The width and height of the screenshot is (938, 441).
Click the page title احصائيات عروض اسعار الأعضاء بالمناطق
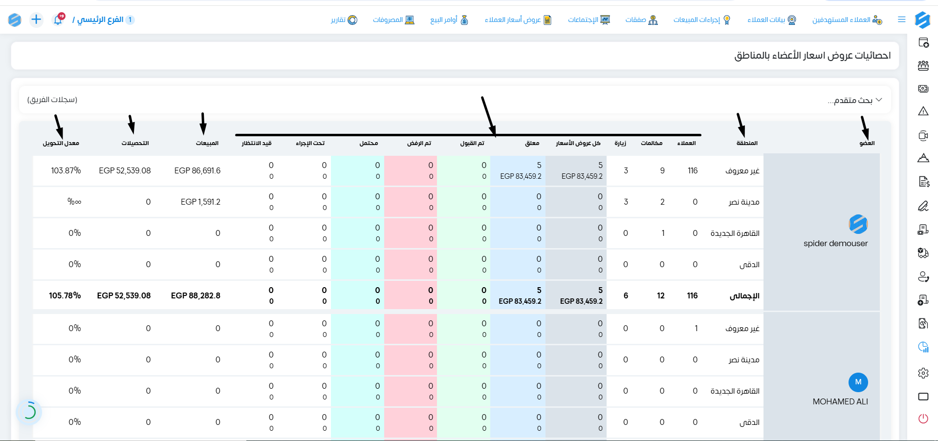click(x=812, y=56)
